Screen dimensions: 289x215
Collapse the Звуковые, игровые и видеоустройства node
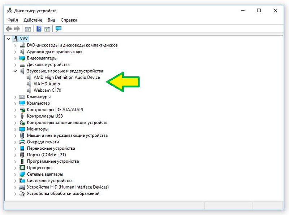pos(15,71)
